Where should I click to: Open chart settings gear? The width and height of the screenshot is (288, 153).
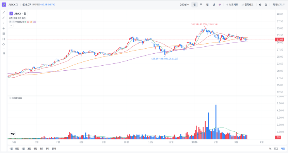point(260,5)
